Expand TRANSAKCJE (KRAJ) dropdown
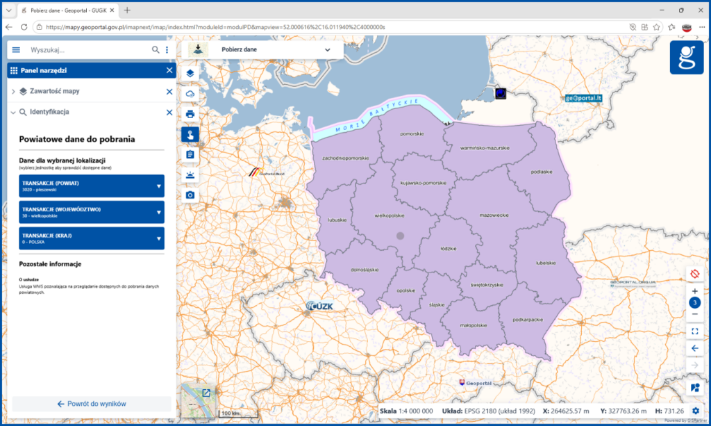This screenshot has height=426, width=711. (92, 238)
